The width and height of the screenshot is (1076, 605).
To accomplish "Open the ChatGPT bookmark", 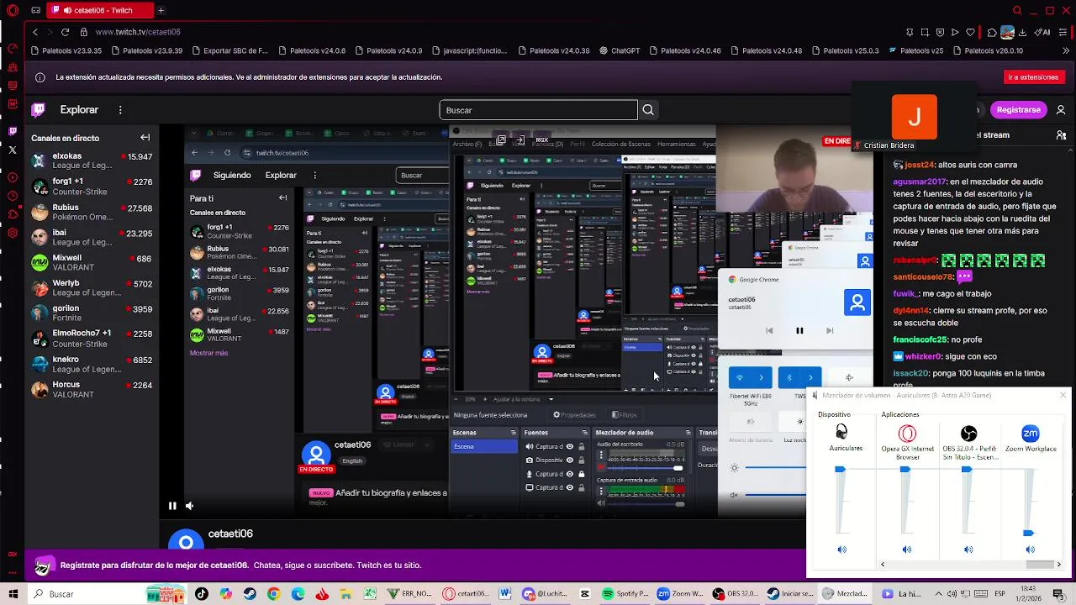I will [x=620, y=50].
